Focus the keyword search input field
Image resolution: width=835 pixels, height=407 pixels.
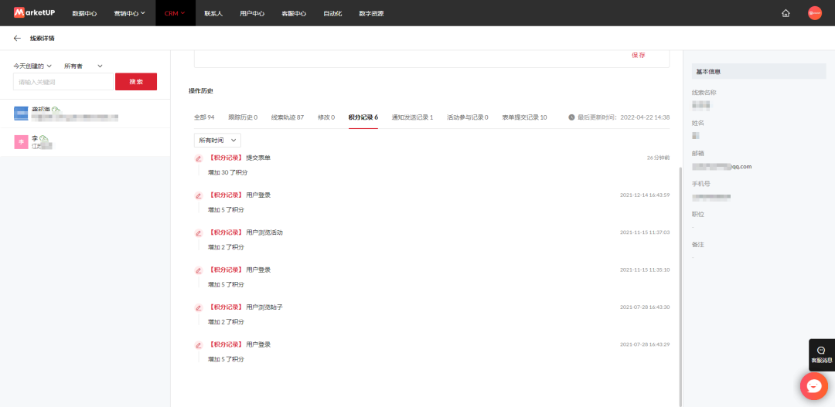click(63, 82)
